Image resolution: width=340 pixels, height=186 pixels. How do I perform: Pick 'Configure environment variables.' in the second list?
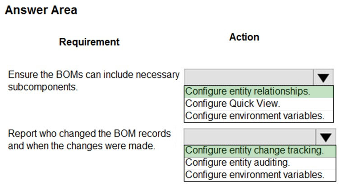point(260,175)
